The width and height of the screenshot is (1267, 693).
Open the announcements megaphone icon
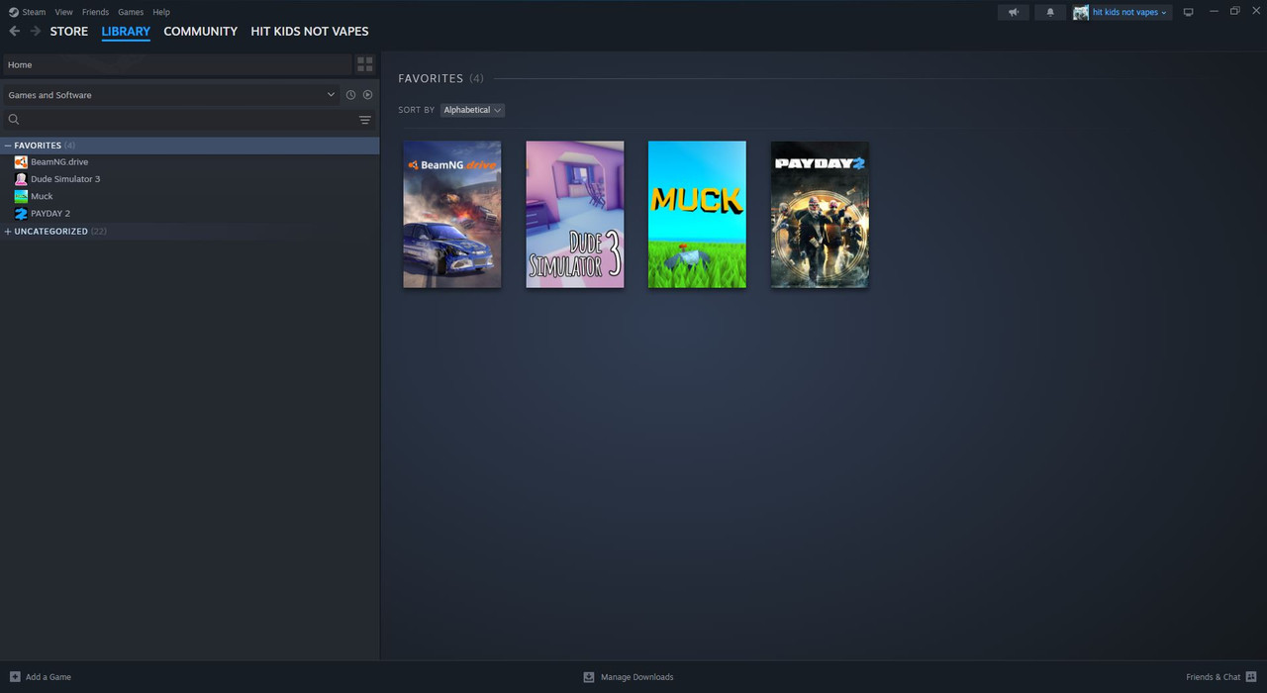point(1013,12)
